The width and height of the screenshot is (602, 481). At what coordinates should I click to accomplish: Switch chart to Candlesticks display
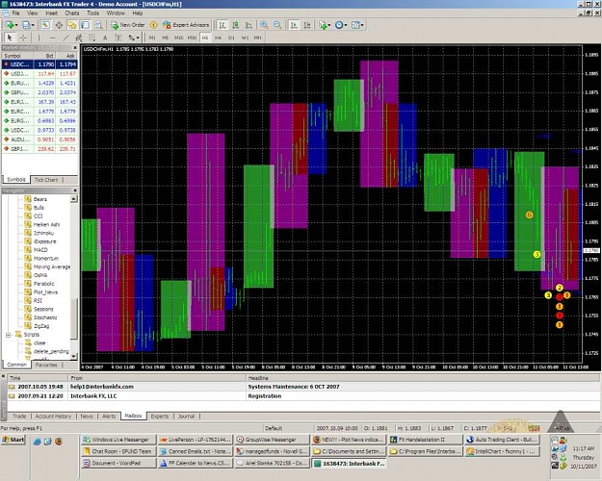236,25
